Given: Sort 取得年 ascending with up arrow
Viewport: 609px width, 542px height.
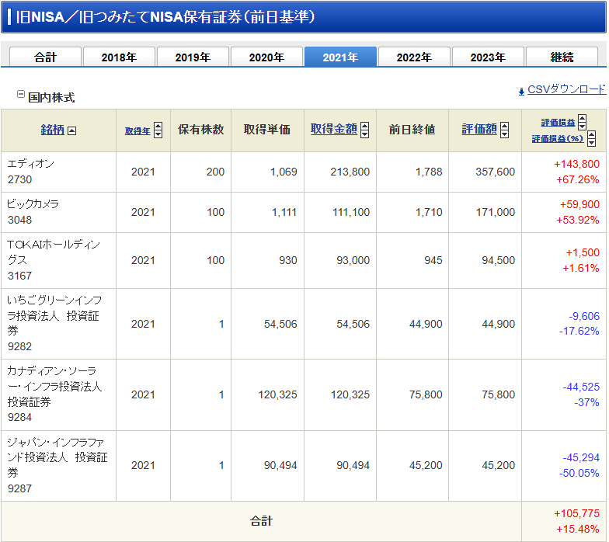Looking at the screenshot, I should tap(158, 126).
